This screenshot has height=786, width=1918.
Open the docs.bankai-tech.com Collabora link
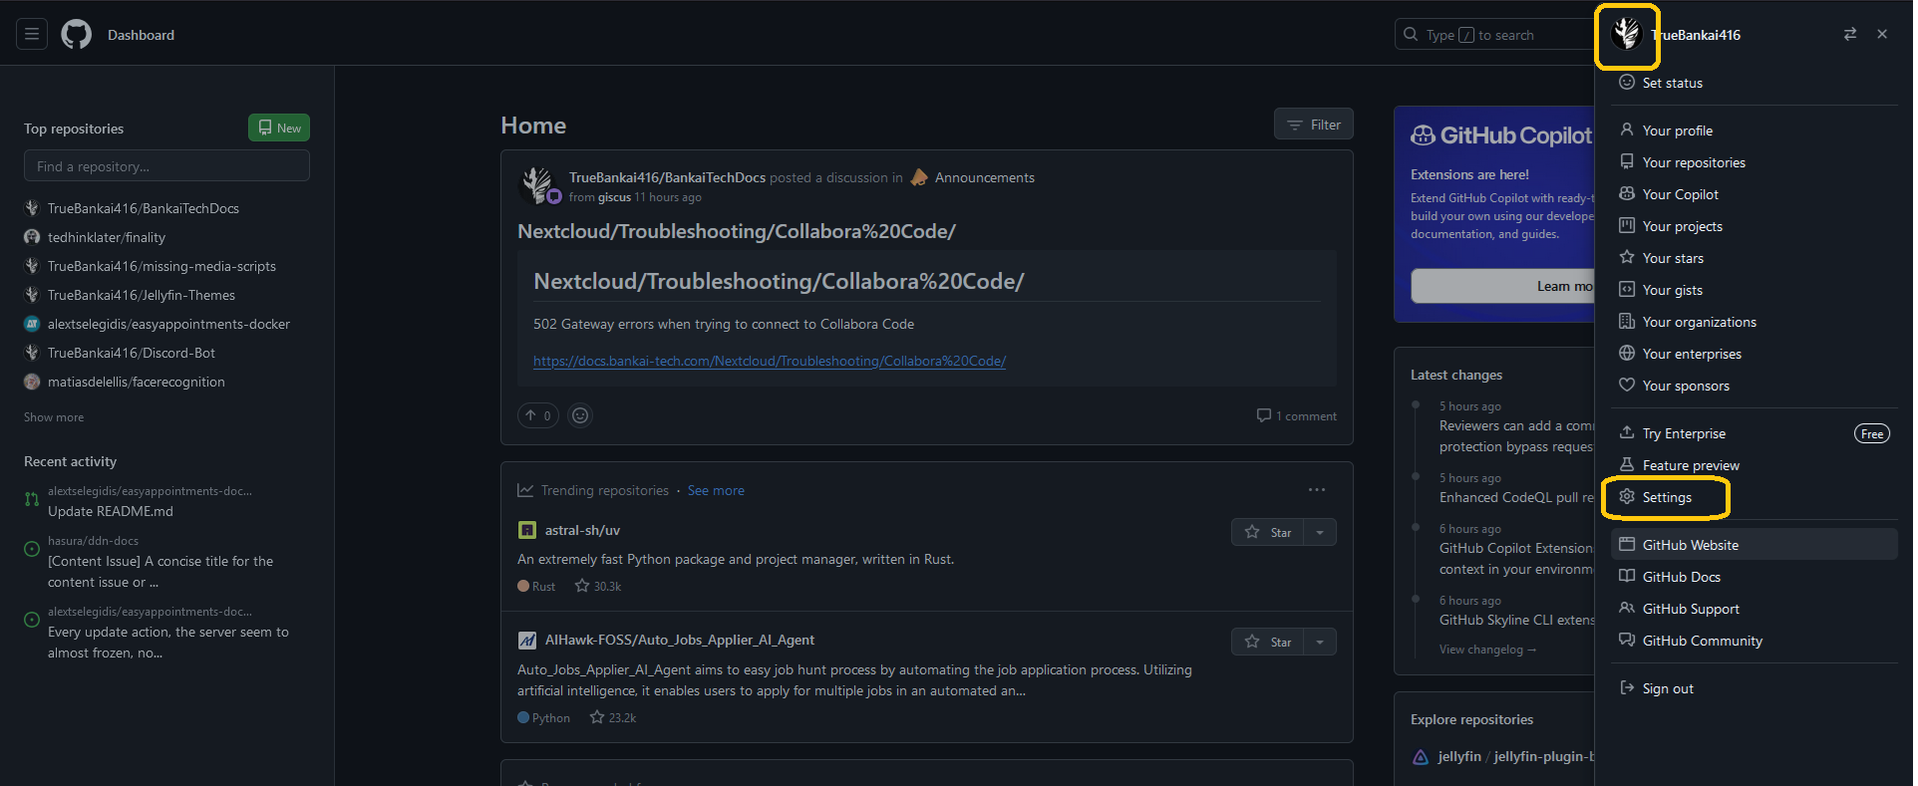pos(770,361)
